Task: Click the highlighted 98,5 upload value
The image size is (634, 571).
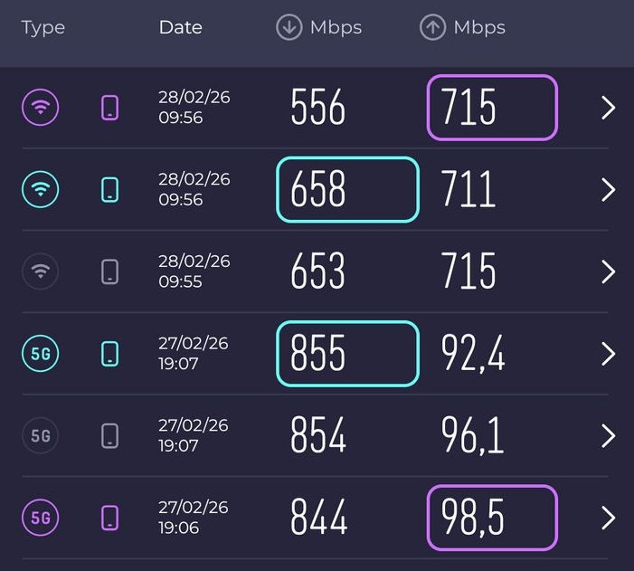Action: point(492,519)
